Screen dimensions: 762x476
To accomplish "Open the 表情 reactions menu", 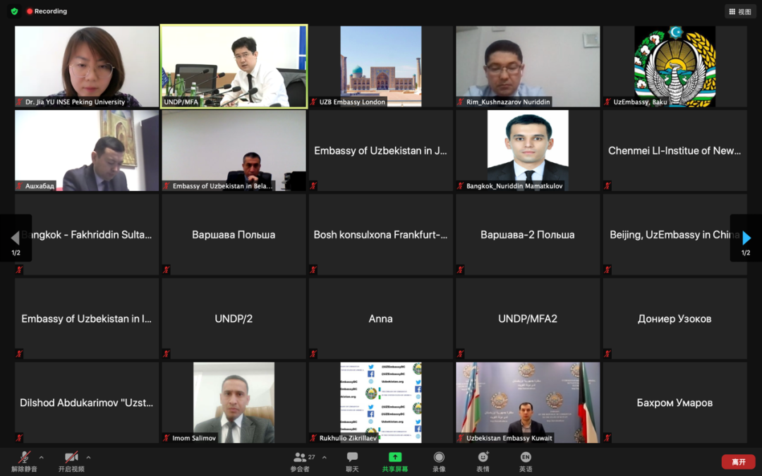I will pos(483,462).
